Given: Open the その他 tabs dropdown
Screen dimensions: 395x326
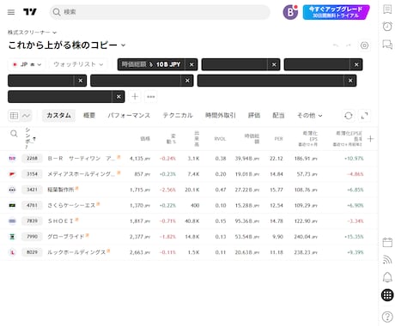Looking at the screenshot, I should point(309,115).
